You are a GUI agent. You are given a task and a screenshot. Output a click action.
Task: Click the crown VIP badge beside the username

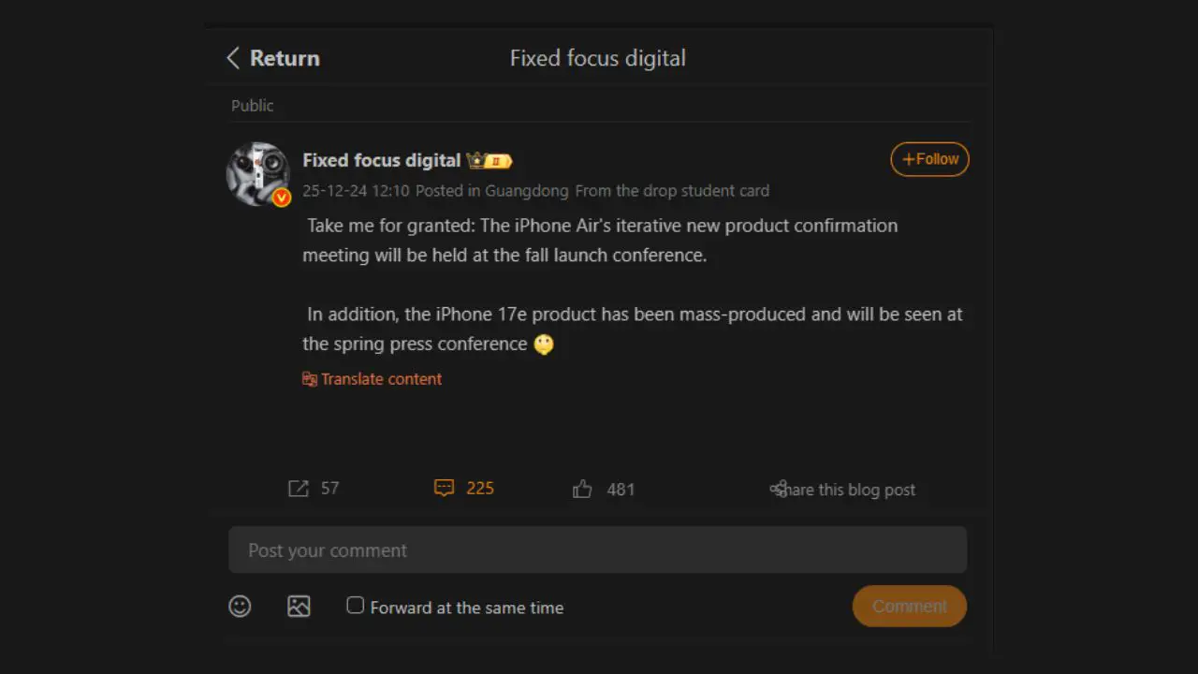(x=475, y=160)
